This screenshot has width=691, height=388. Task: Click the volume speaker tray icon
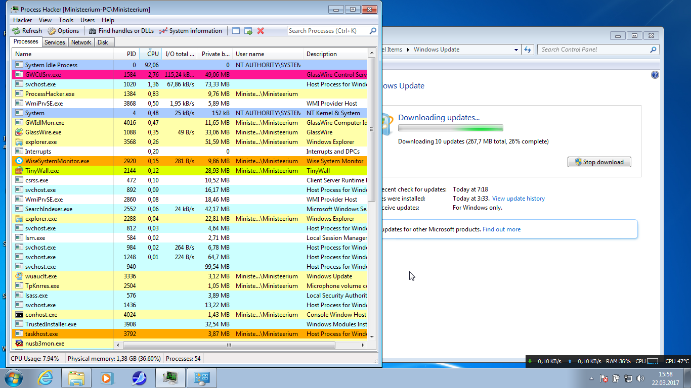pos(640,378)
